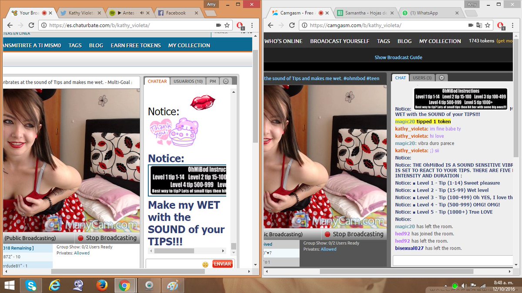522x293 pixels.
Task: Click the camera permission icon in left address bar
Action: pos(219,25)
